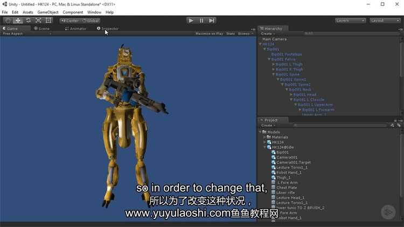Screen dimensions: 404x227
Task: Select Bip001 L UpperArm in Hierarchy
Action: (x=315, y=105)
